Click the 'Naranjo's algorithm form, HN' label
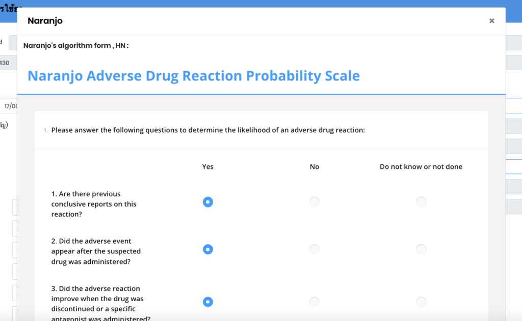The height and width of the screenshot is (321, 522). 76,46
